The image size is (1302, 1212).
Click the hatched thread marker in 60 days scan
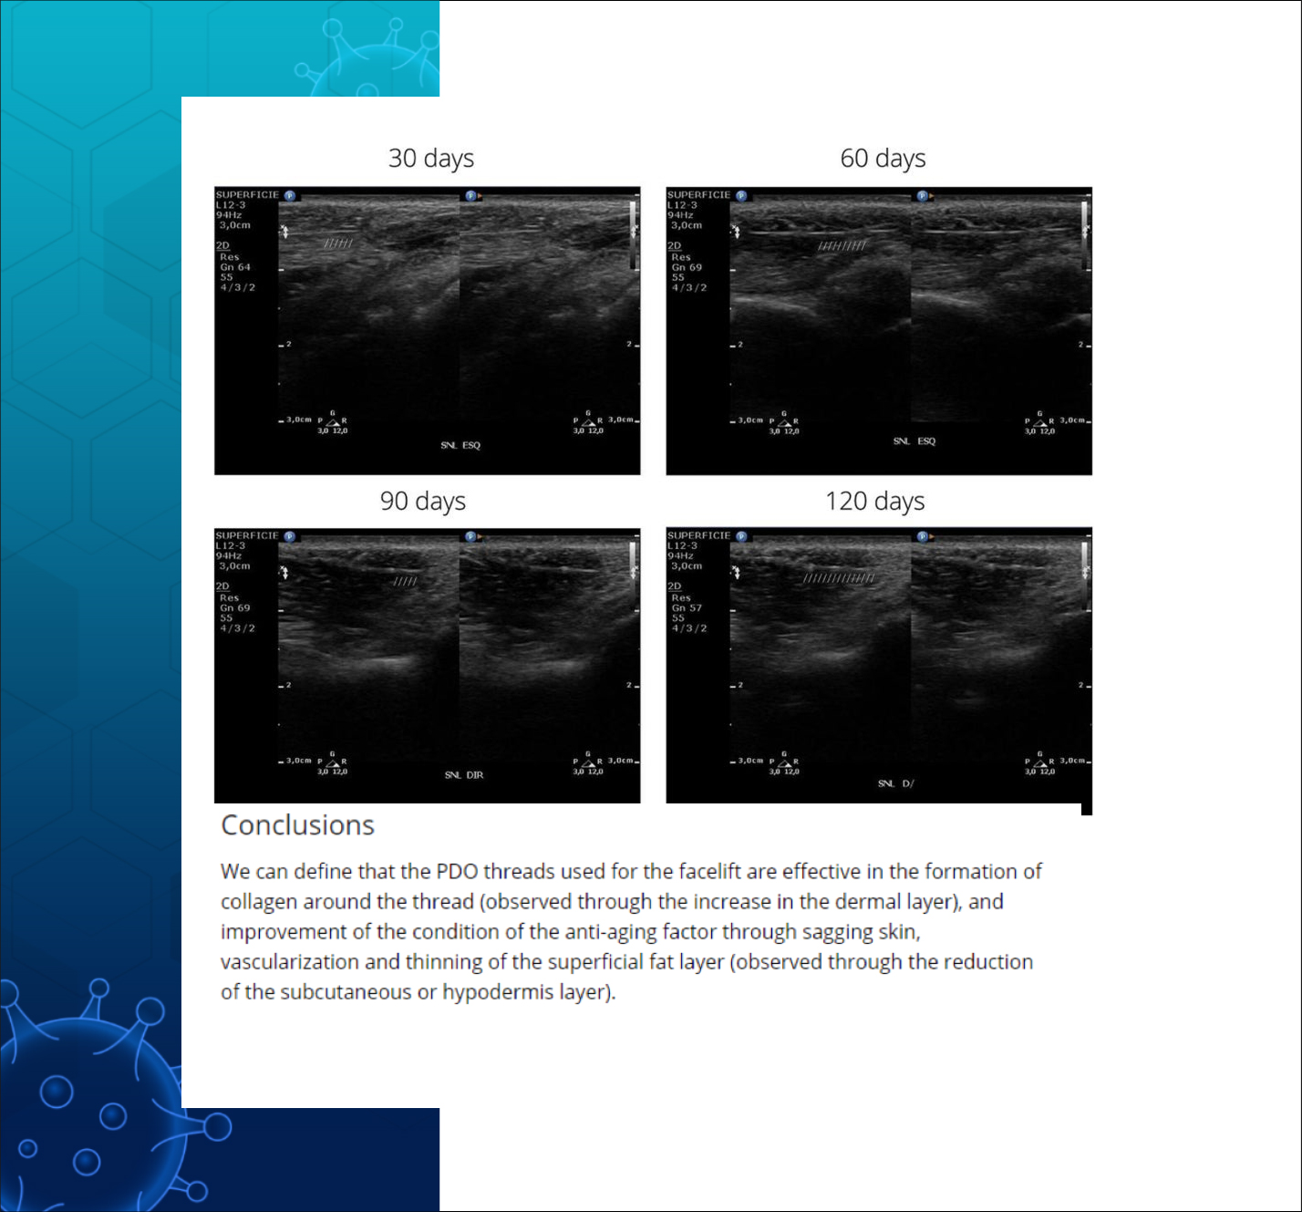[x=842, y=245]
